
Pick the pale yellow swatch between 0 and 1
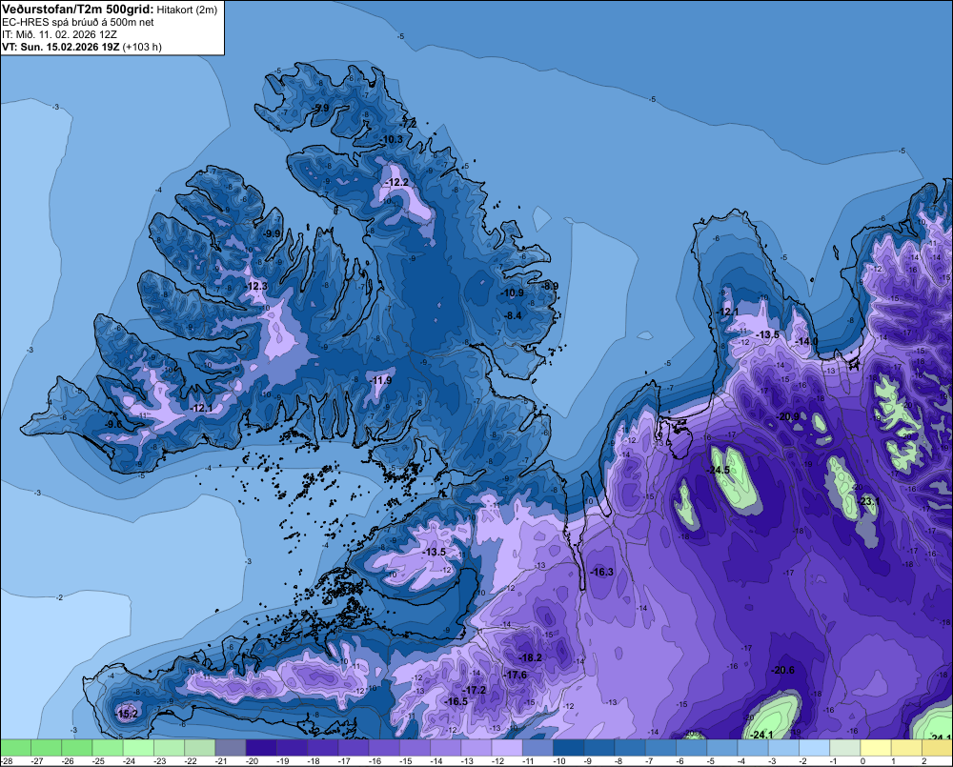pos(876,748)
